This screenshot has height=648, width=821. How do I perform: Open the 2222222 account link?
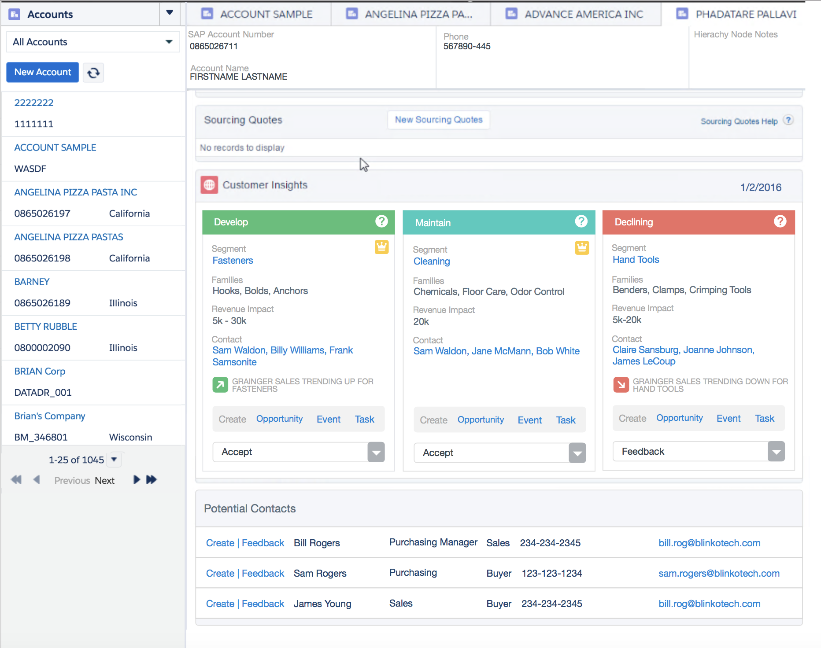pyautogui.click(x=34, y=103)
